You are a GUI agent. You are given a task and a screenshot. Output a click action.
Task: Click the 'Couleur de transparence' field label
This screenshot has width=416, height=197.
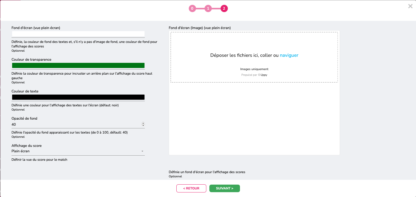[x=32, y=60]
